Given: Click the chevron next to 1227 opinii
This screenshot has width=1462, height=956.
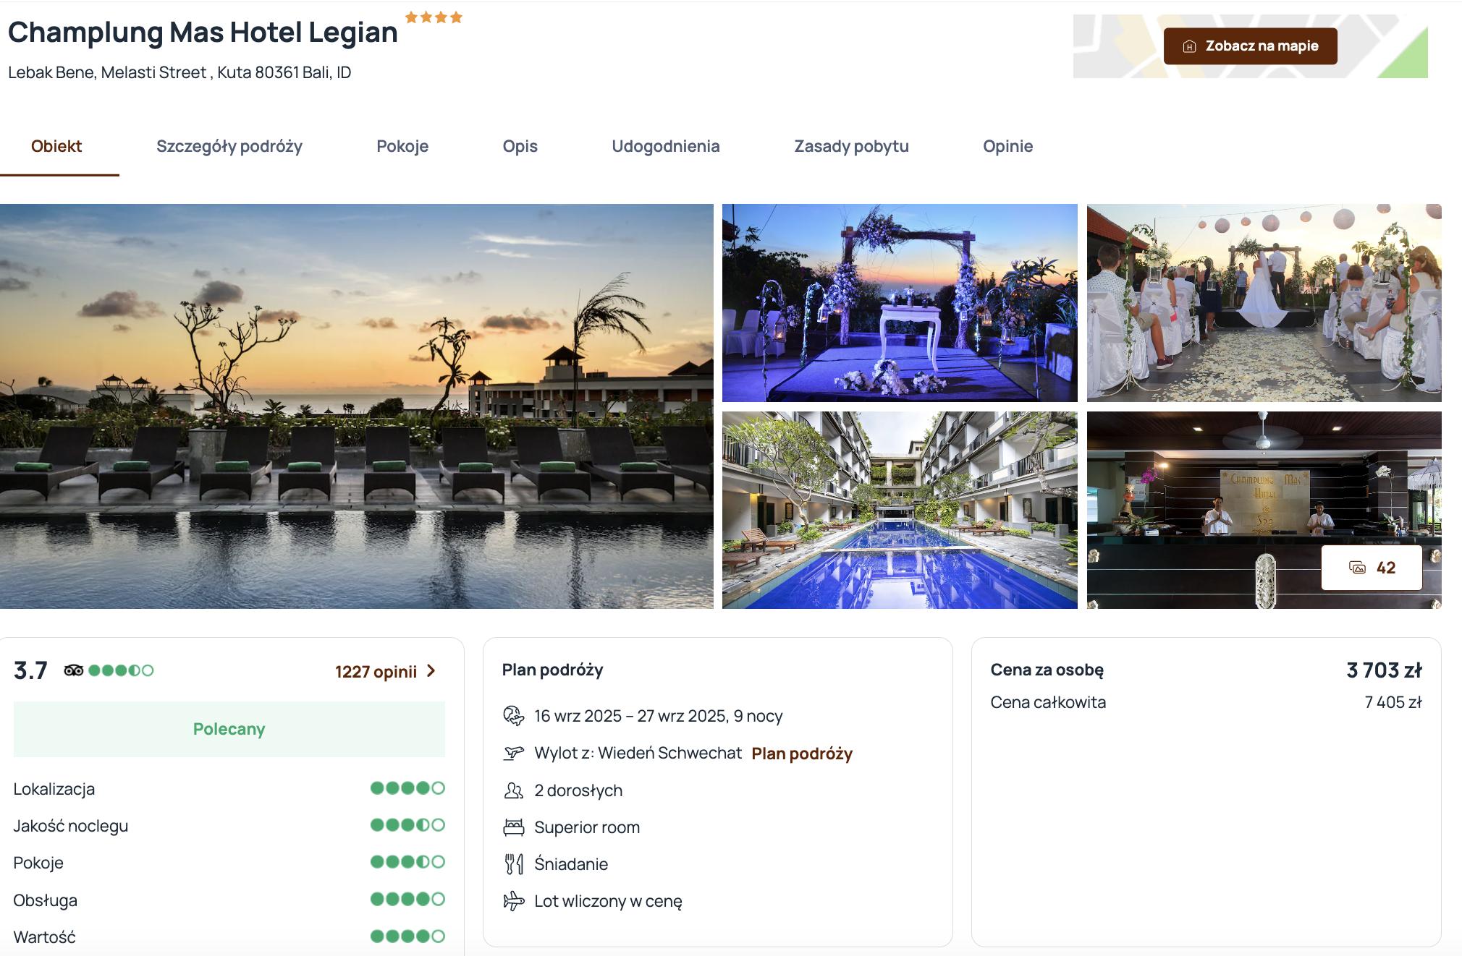Looking at the screenshot, I should [x=431, y=671].
